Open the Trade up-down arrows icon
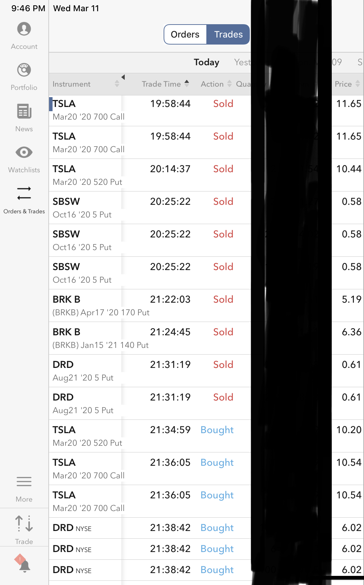The image size is (364, 585). tap(24, 523)
